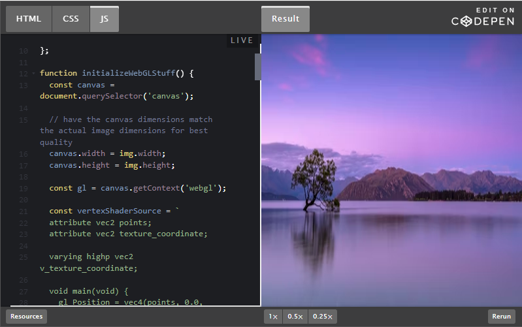Click the LIVE label in editor
Image resolution: width=522 pixels, height=327 pixels.
[242, 40]
